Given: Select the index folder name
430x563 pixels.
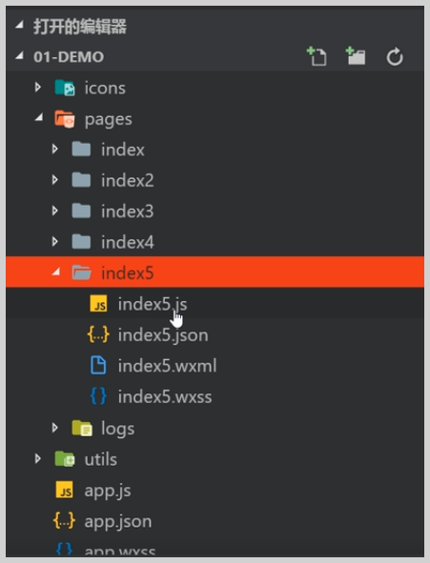Looking at the screenshot, I should point(122,150).
